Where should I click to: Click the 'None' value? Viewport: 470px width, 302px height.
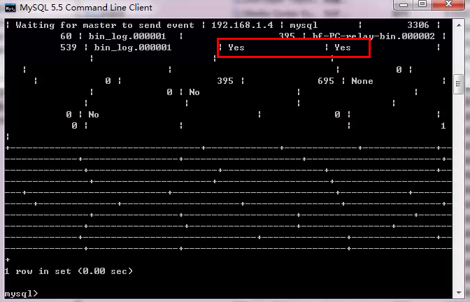[x=362, y=81]
